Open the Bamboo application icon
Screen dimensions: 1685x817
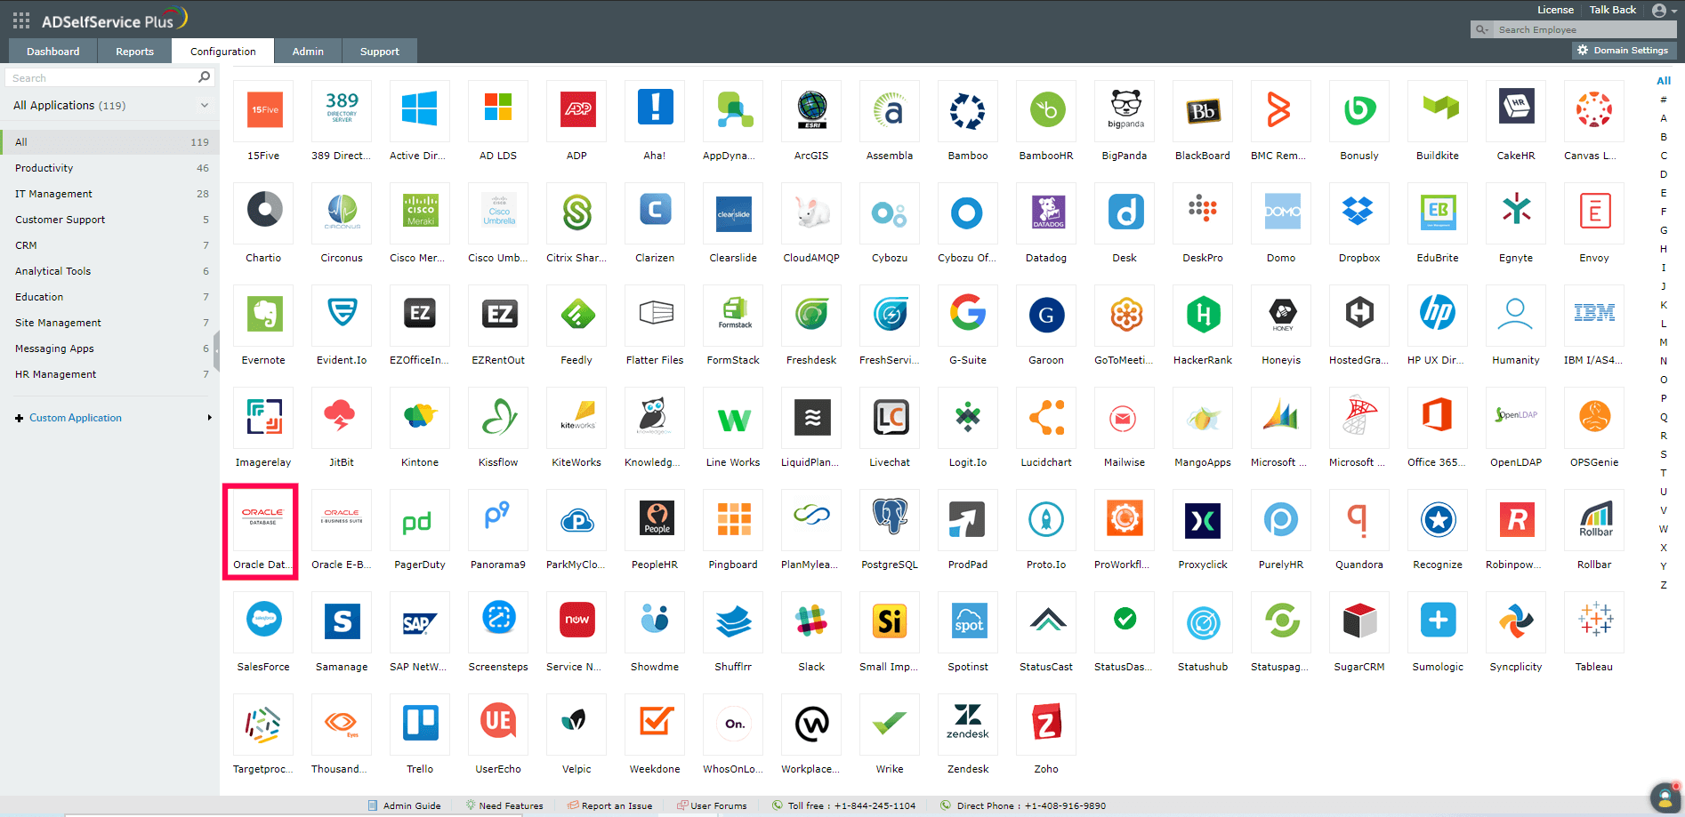pos(968,110)
